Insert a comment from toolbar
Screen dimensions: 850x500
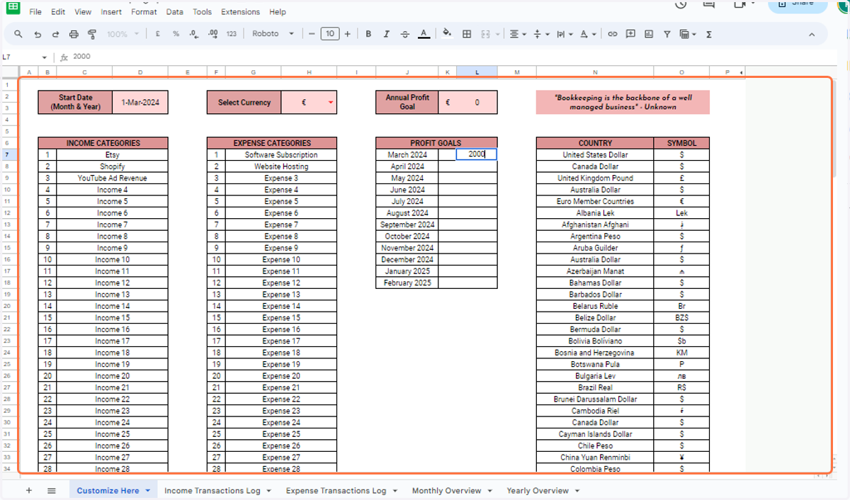(630, 34)
